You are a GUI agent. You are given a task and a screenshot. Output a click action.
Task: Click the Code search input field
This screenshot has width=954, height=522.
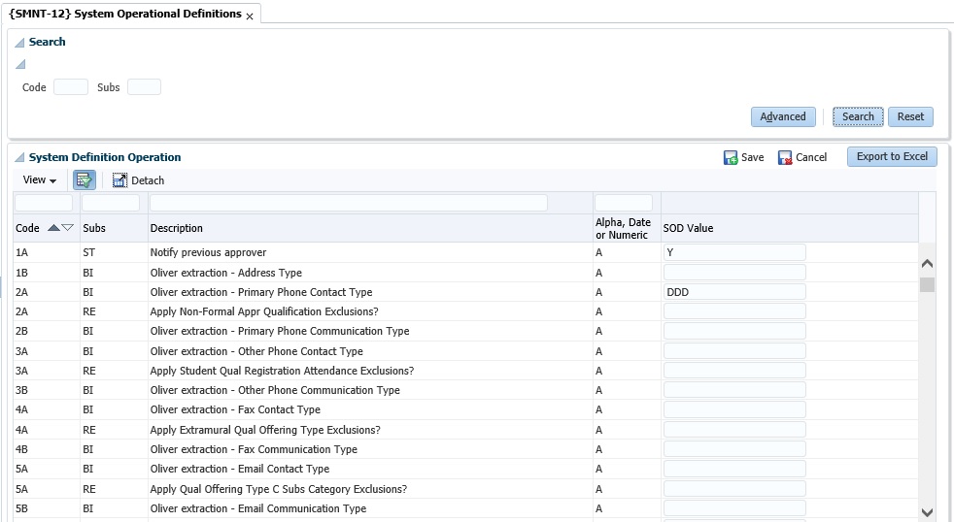pyautogui.click(x=71, y=87)
